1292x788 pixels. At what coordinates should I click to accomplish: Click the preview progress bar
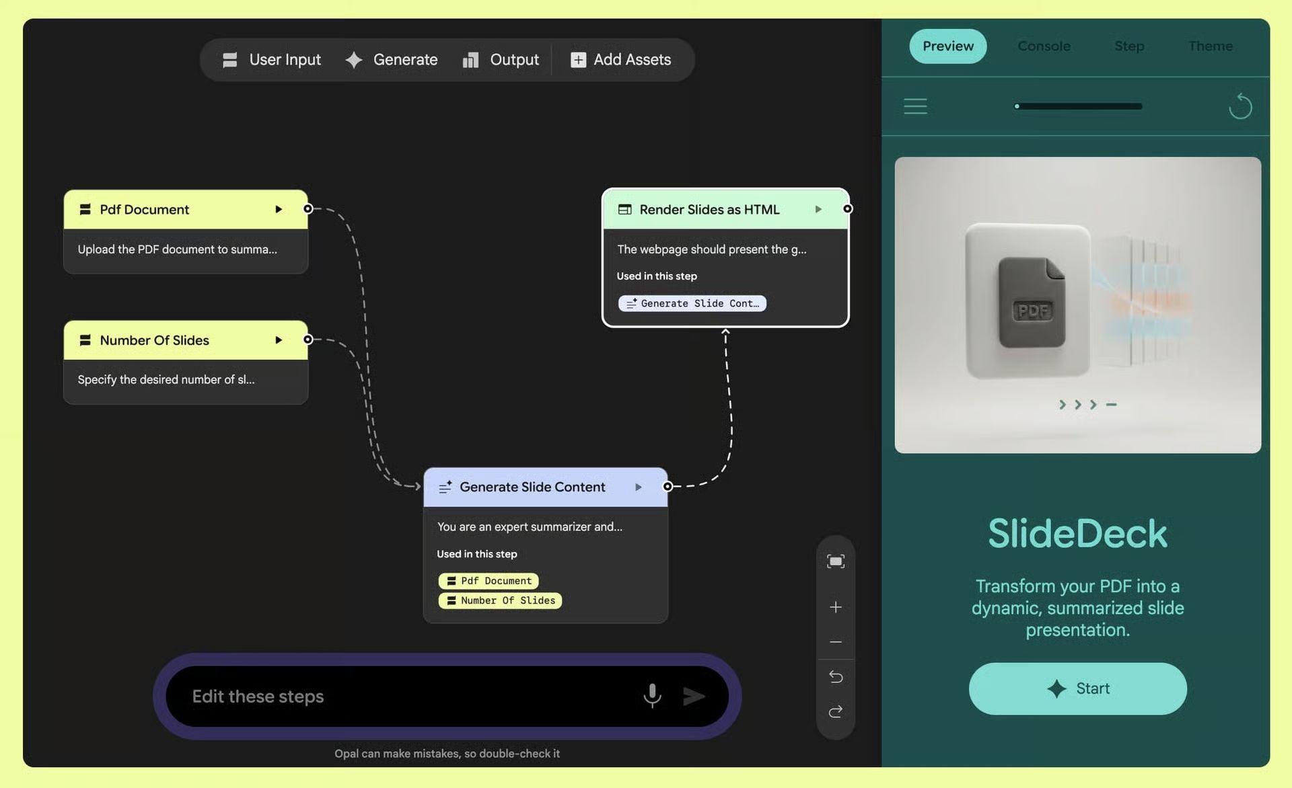point(1078,106)
